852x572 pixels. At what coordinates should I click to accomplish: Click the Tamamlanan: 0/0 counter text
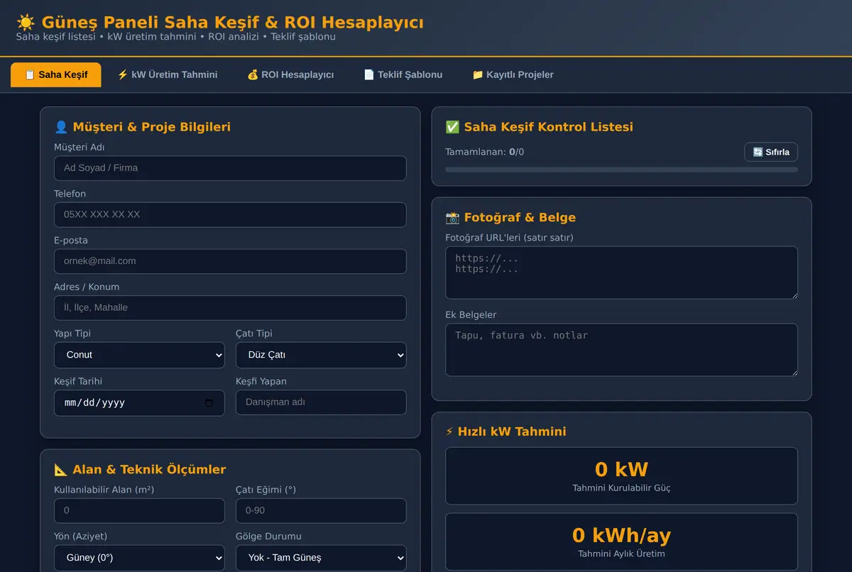coord(485,152)
